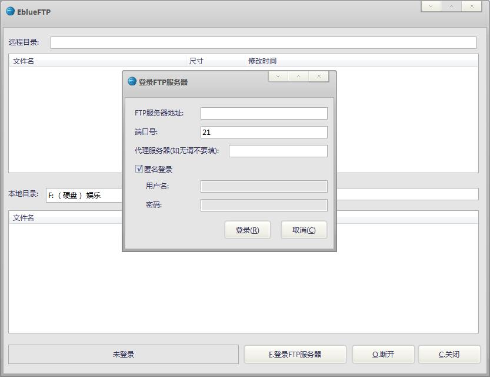This screenshot has height=377, width=490.
Task: Click the O.断开 disconnect button
Action: coord(383,354)
